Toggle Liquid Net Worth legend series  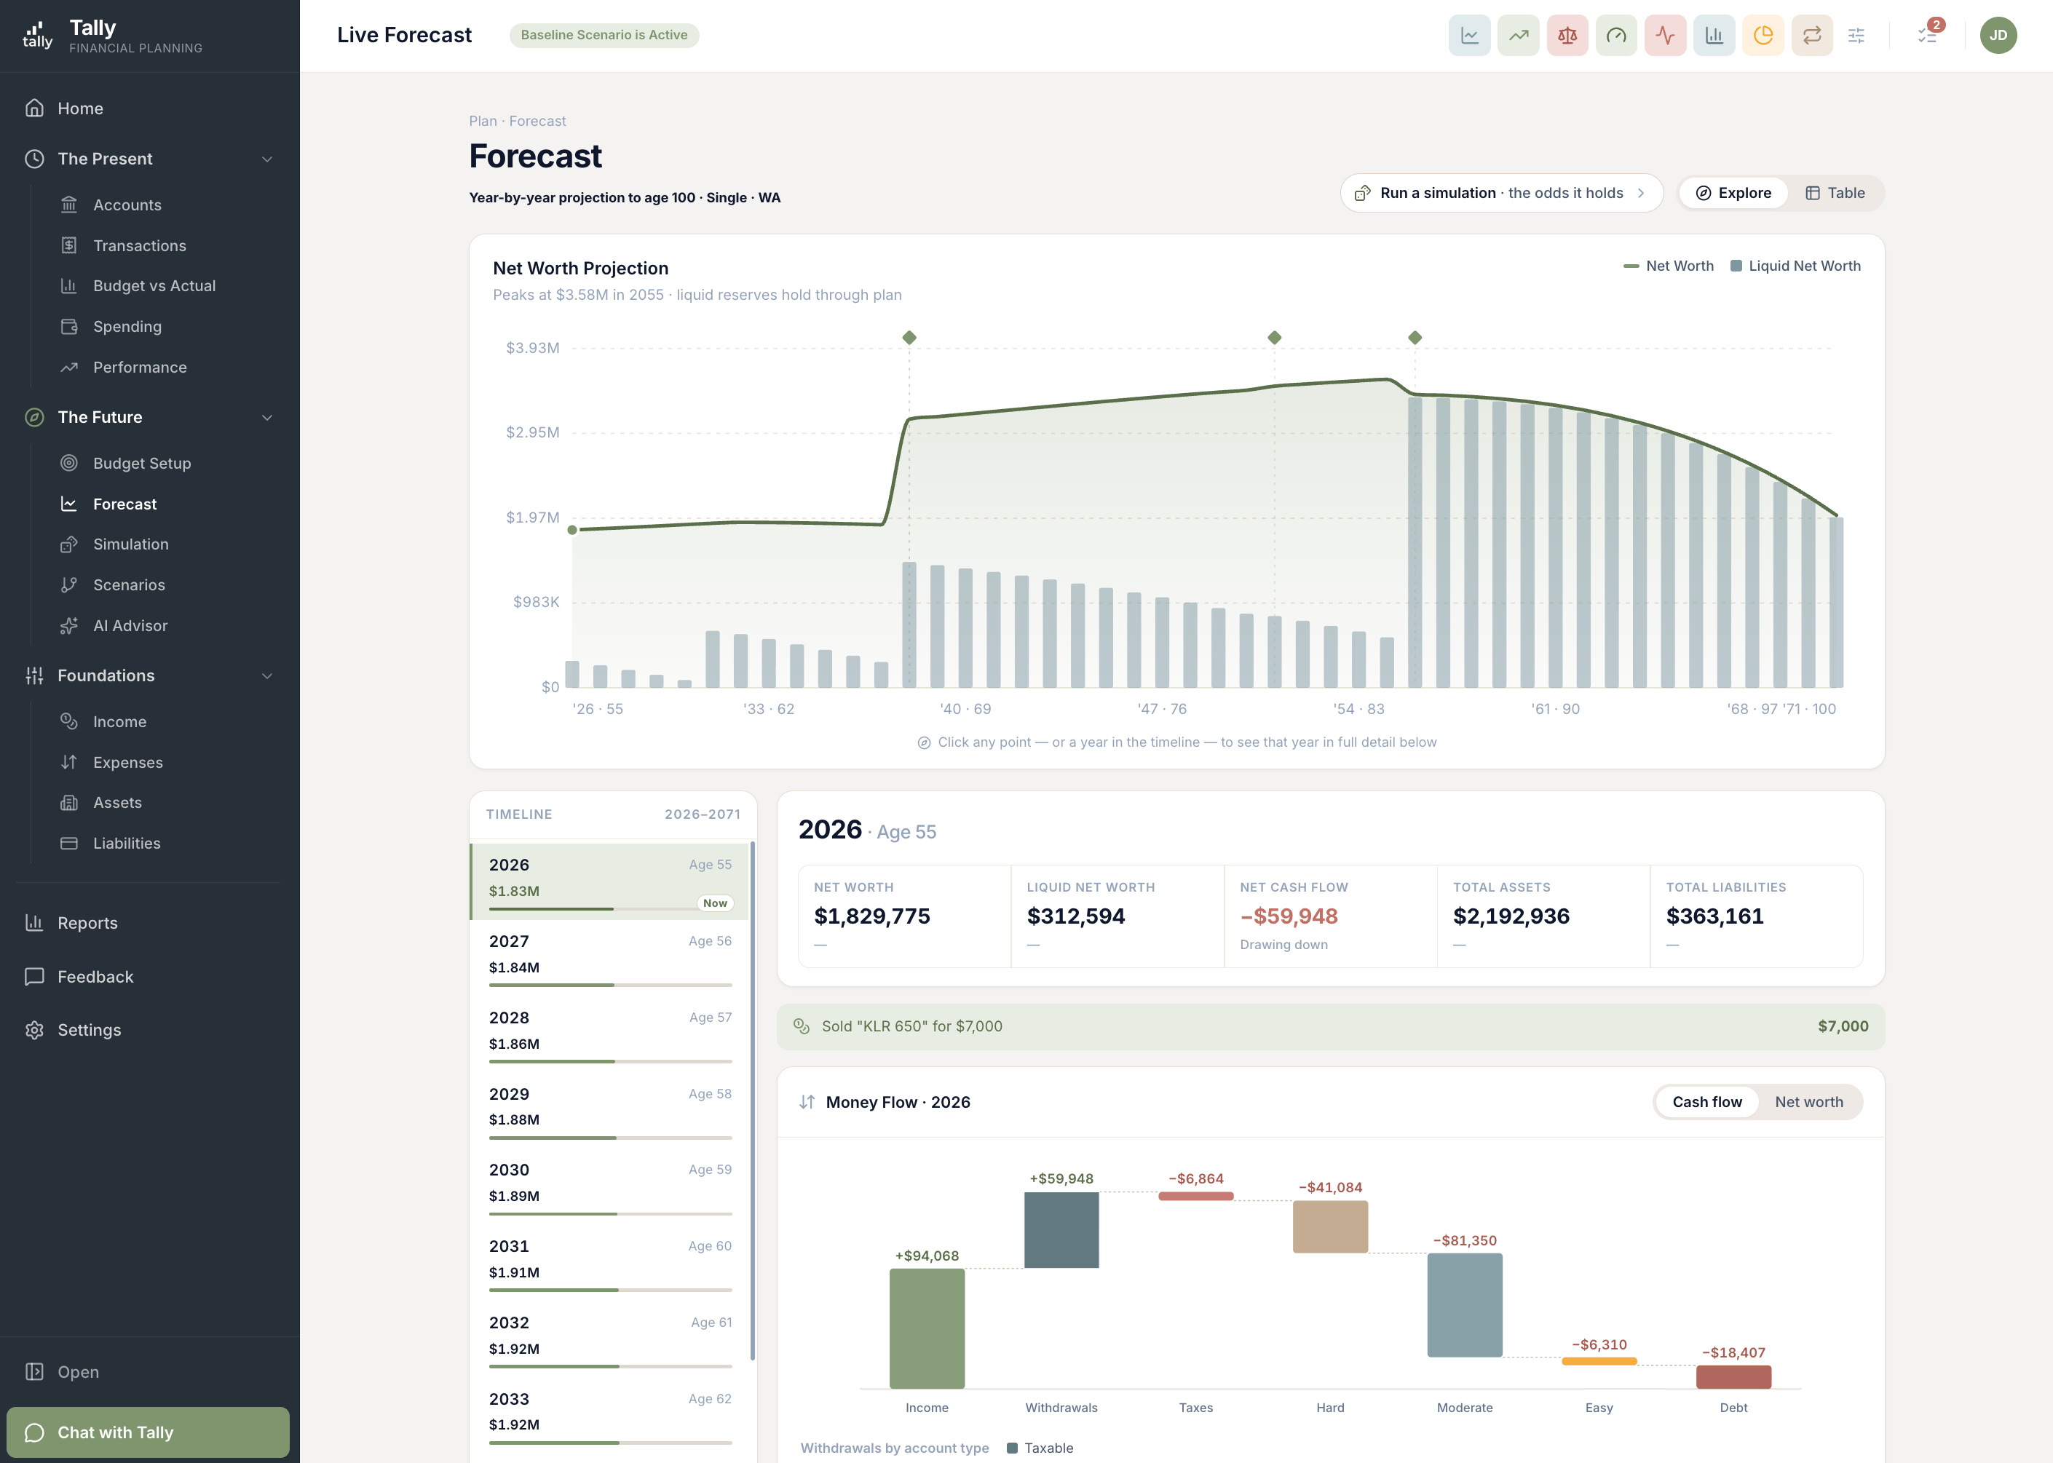coord(1795,266)
